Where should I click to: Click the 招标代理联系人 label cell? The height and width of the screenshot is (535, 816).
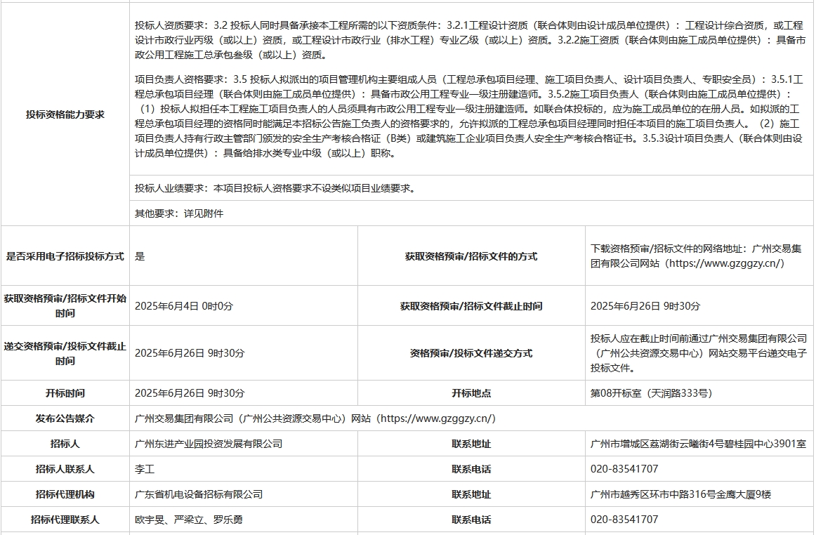pyautogui.click(x=65, y=520)
